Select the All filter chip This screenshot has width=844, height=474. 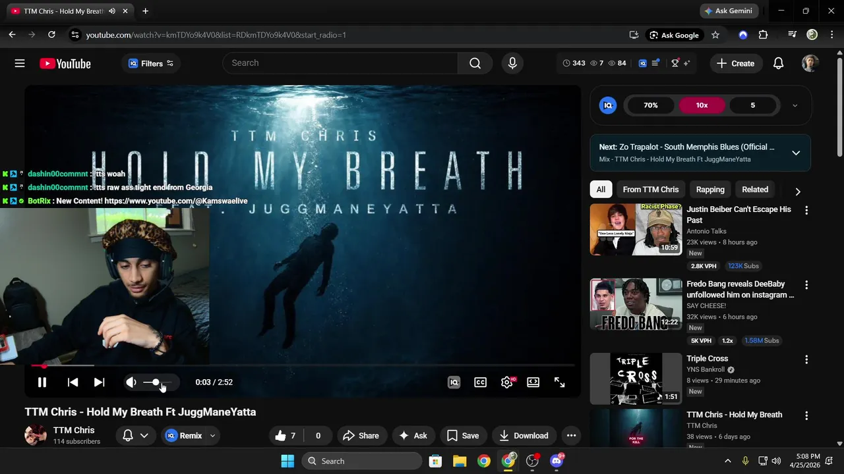[601, 190]
